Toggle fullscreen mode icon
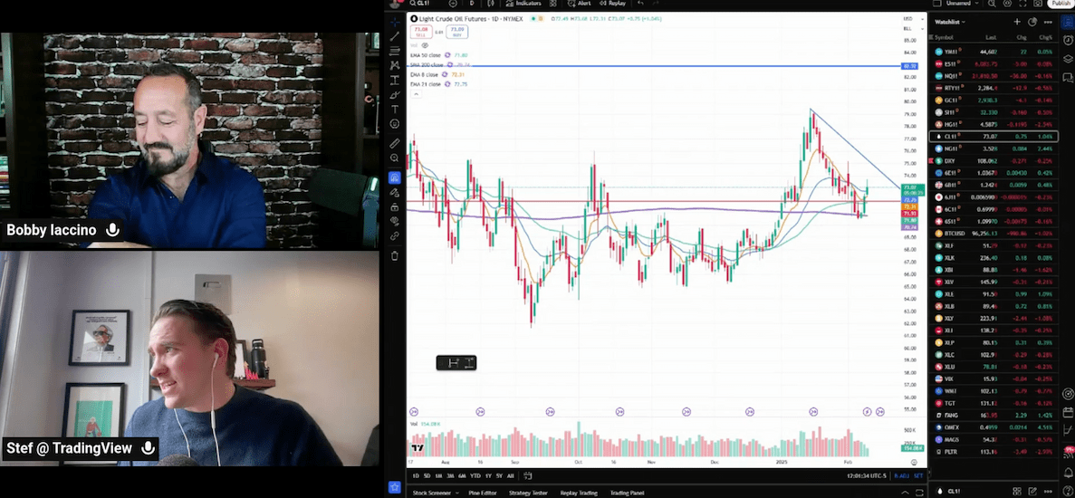 point(1022,4)
